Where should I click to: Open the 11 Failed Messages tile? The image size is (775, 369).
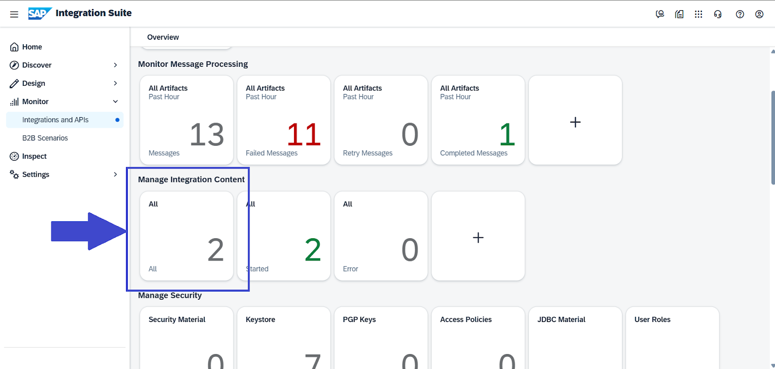tap(284, 120)
